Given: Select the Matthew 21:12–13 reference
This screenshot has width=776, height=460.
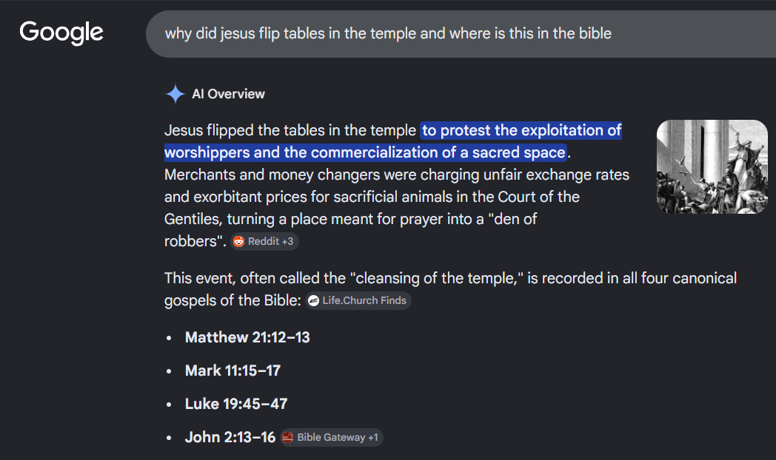Looking at the screenshot, I should (x=247, y=337).
